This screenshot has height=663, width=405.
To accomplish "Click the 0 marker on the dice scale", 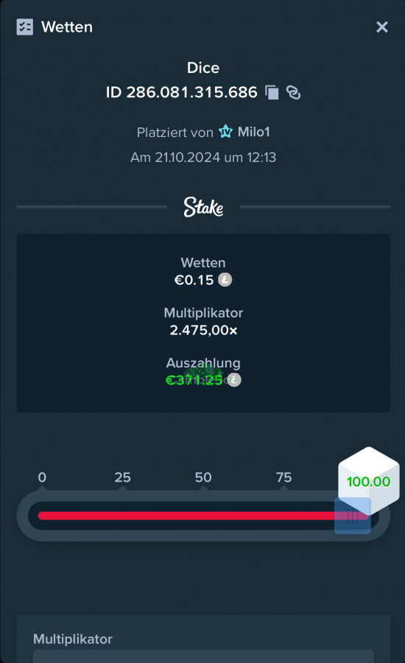I will point(42,477).
